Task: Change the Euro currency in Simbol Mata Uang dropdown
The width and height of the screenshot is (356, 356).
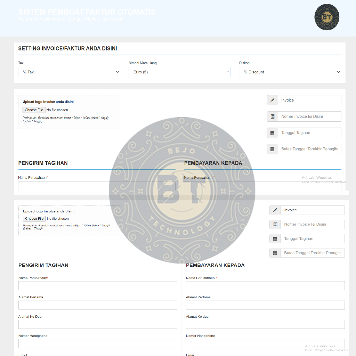Action: (x=179, y=72)
